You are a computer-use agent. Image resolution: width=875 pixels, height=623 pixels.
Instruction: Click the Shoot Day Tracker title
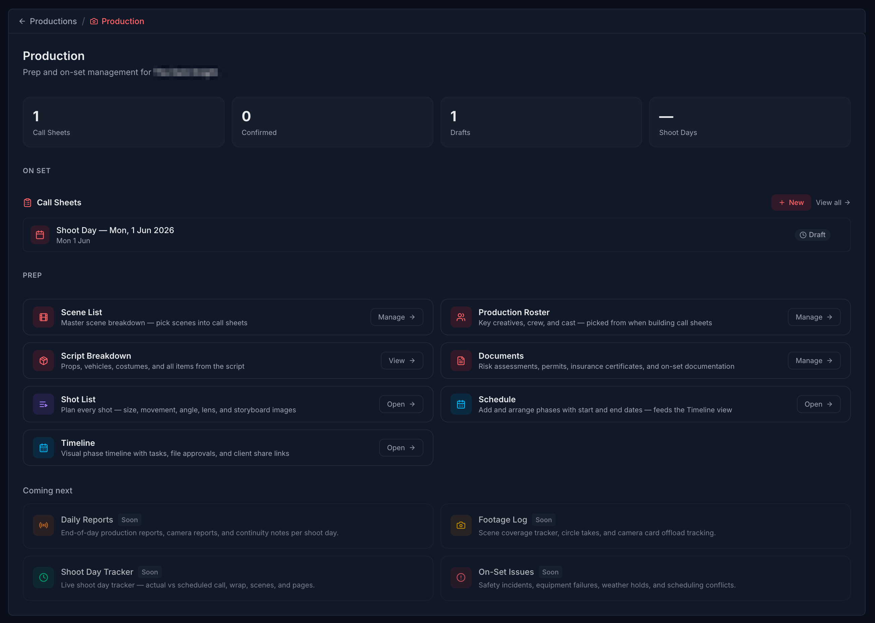point(97,572)
